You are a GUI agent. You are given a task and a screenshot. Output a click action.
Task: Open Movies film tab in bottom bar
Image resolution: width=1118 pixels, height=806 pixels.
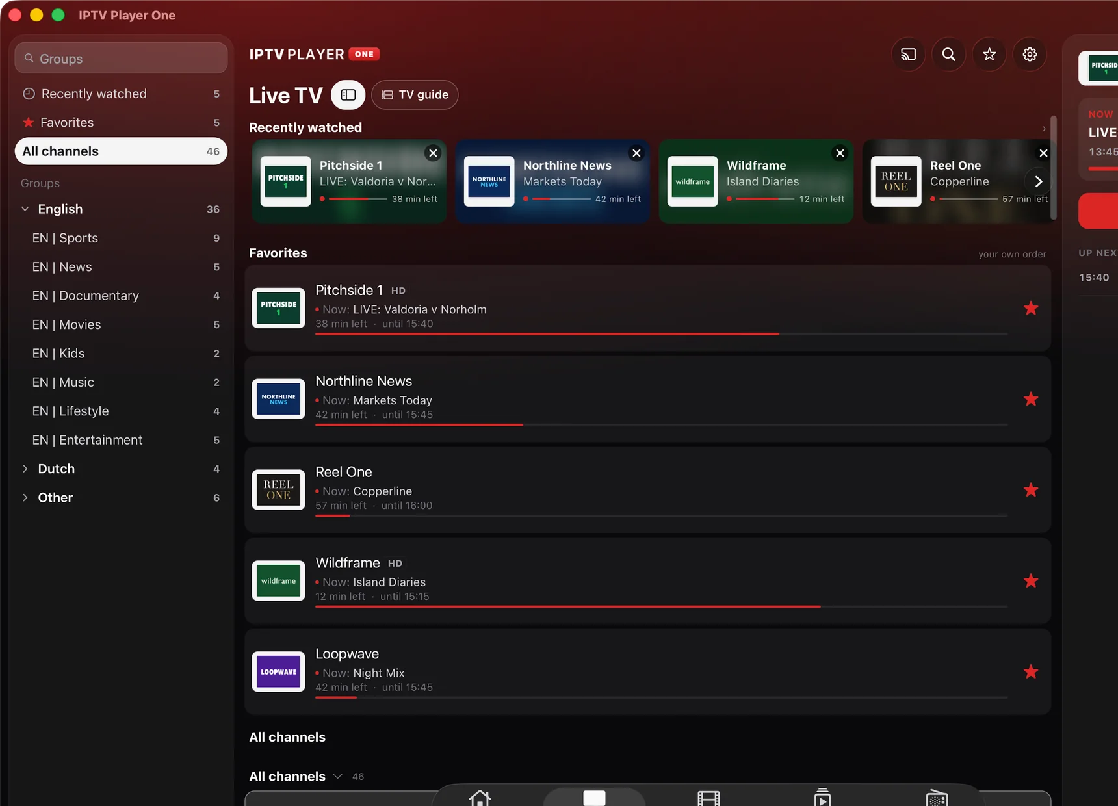coord(708,798)
